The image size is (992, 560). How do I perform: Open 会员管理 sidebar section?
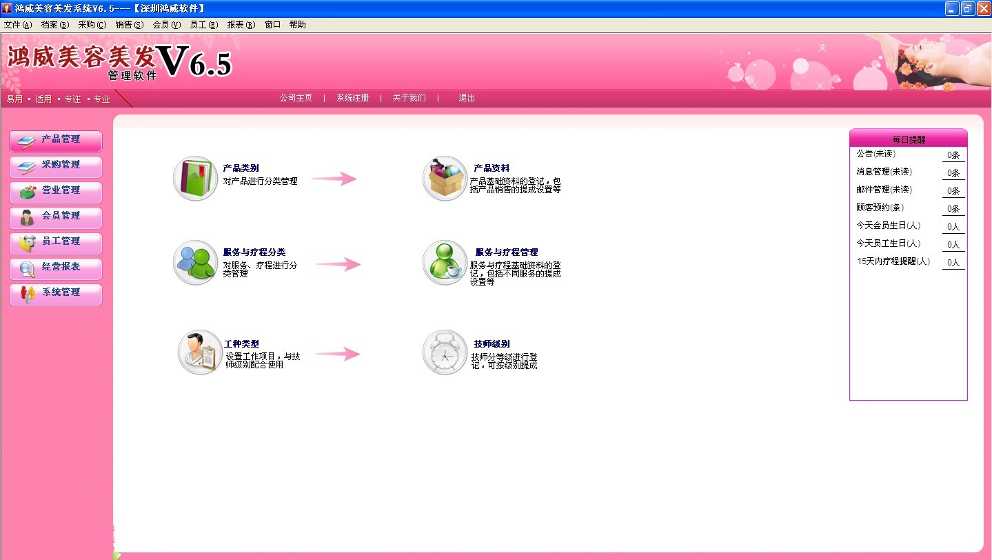[x=56, y=217]
